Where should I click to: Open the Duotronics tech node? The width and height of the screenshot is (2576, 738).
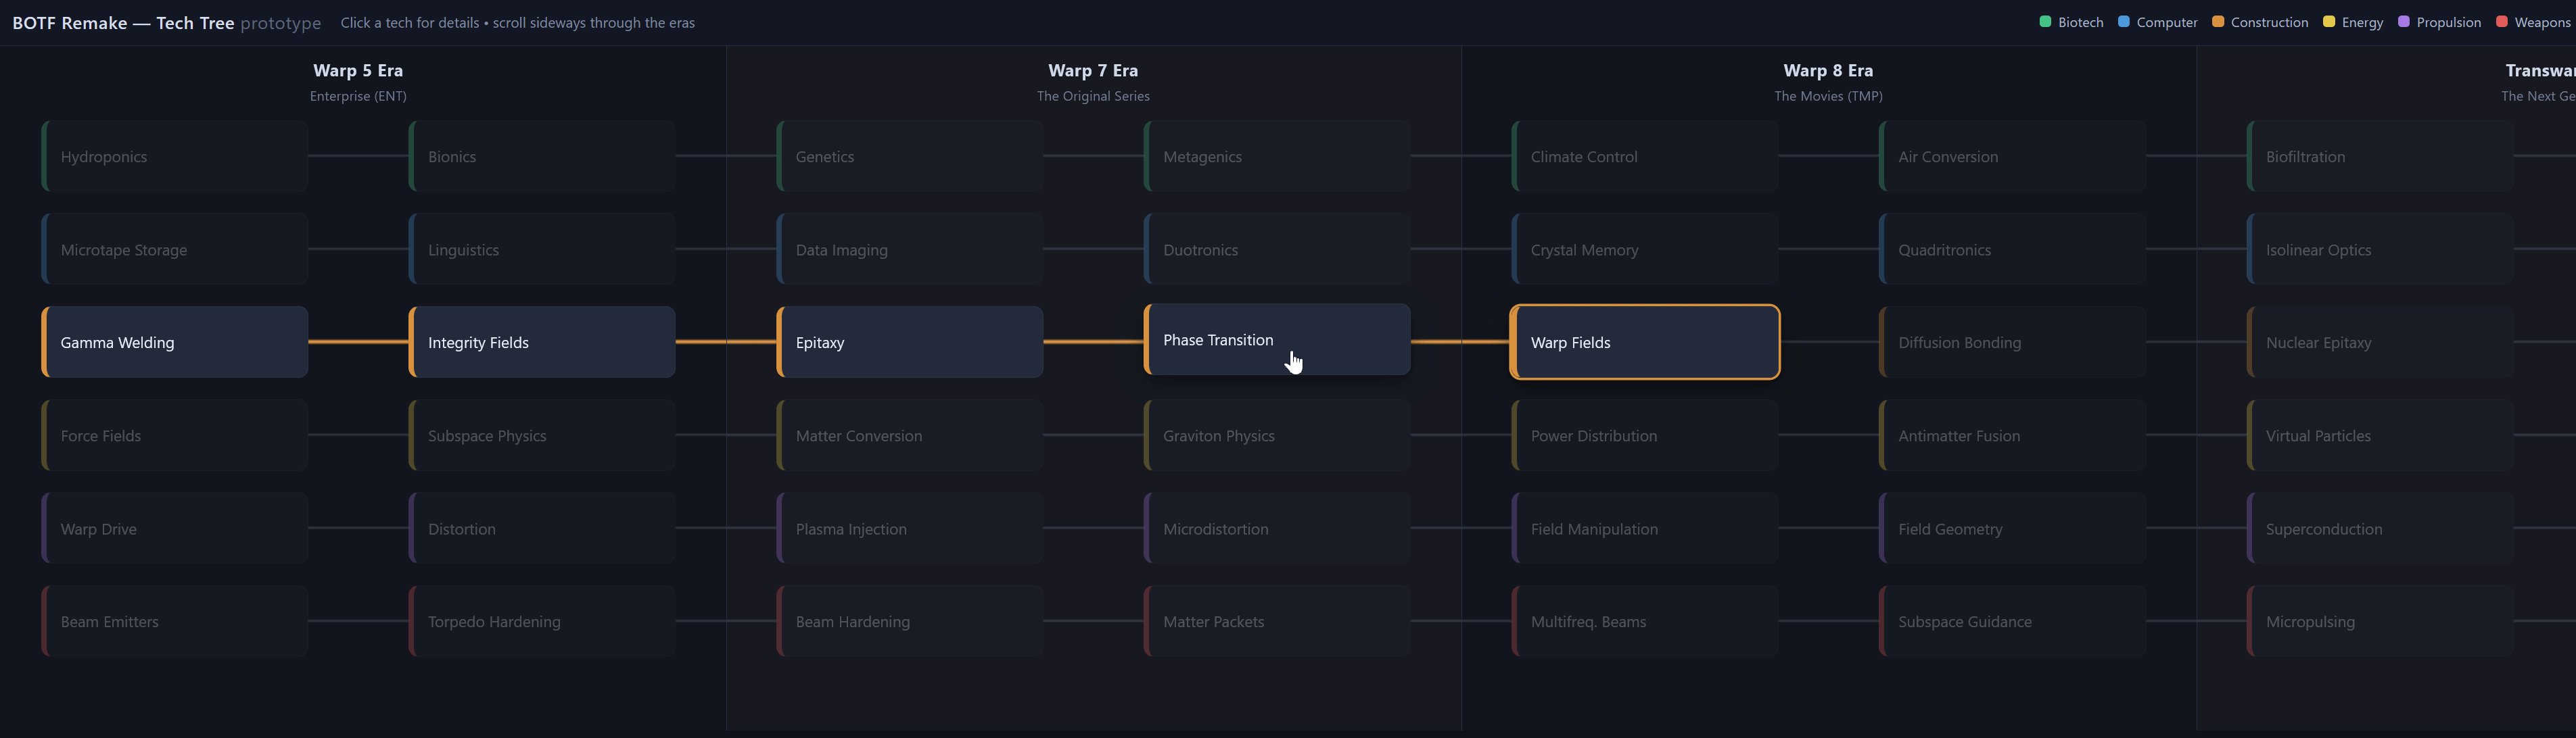[1277, 249]
